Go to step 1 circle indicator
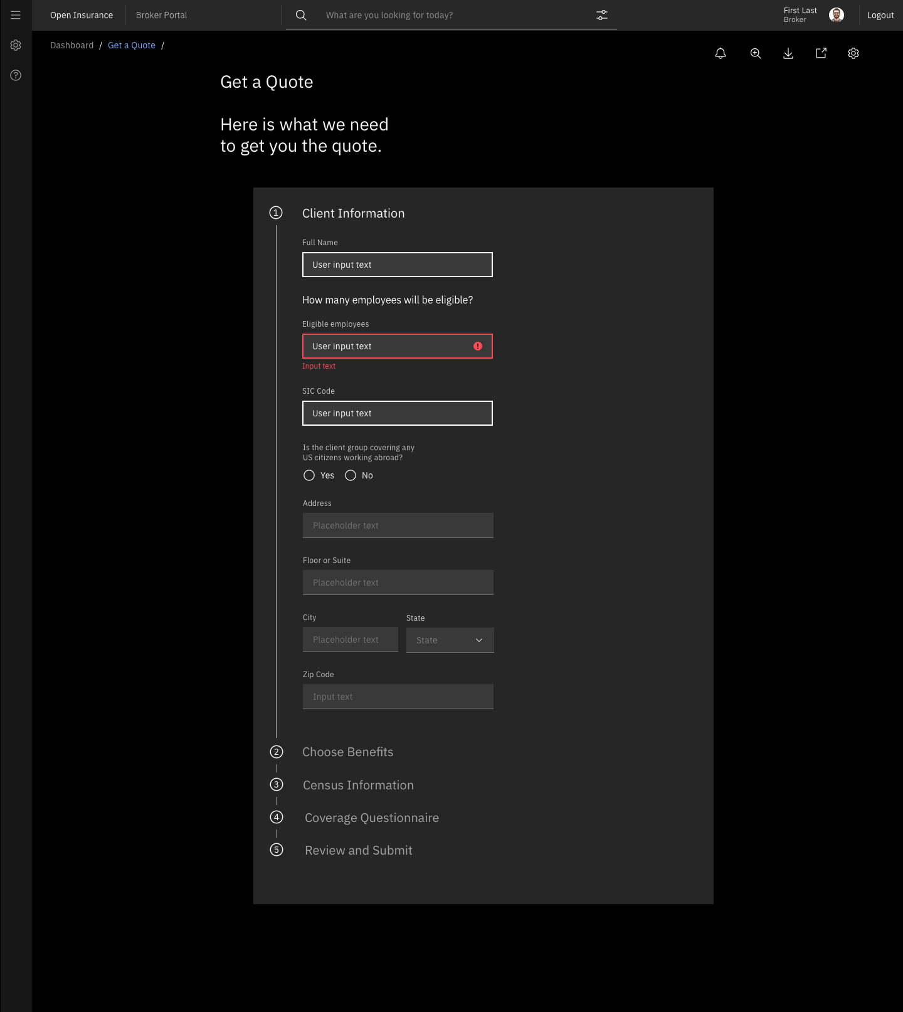 coord(276,213)
